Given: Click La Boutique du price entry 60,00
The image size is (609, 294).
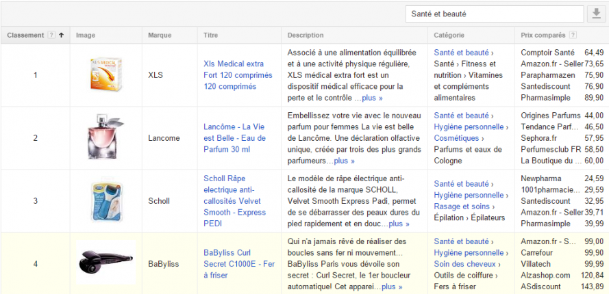Looking at the screenshot, I should pyautogui.click(x=562, y=160).
